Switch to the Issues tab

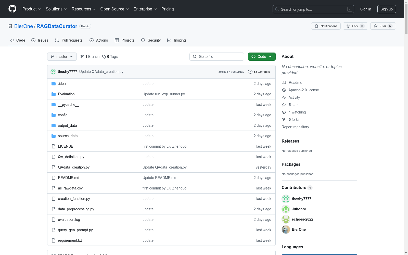40,40
